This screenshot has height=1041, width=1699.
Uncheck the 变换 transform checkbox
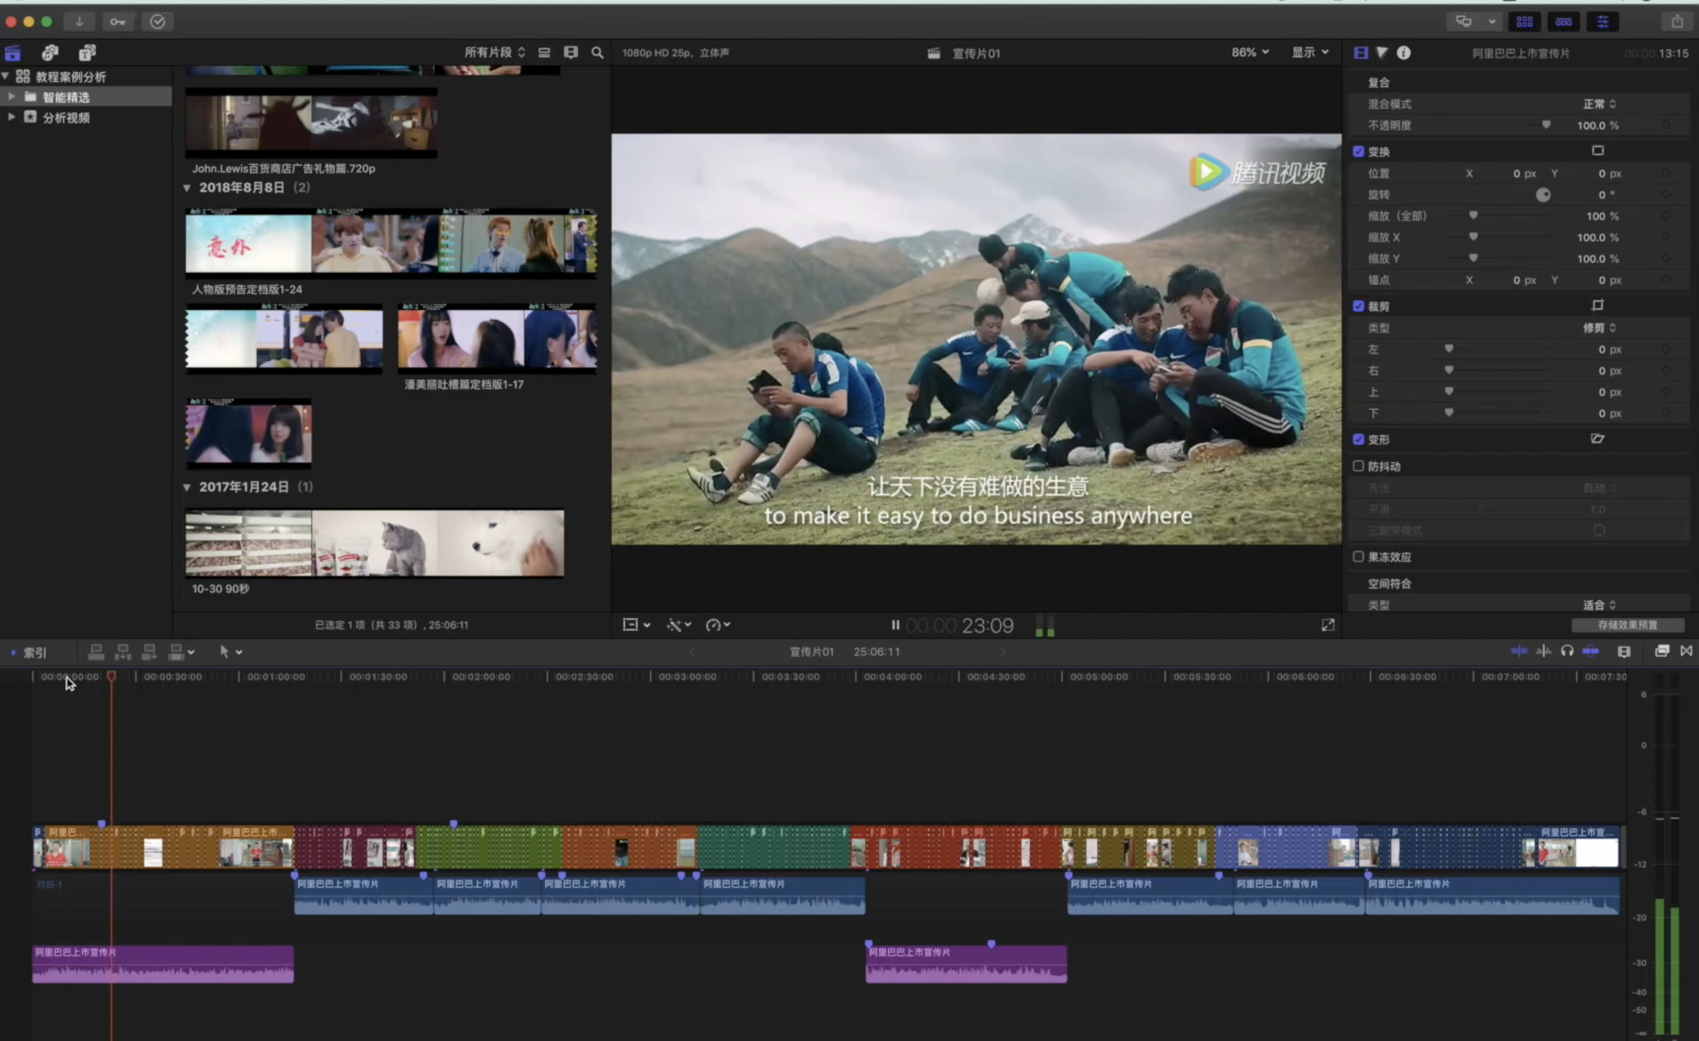(x=1358, y=151)
